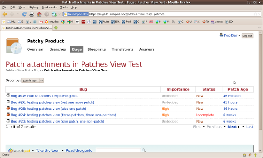Open the File menu

[5, 7]
